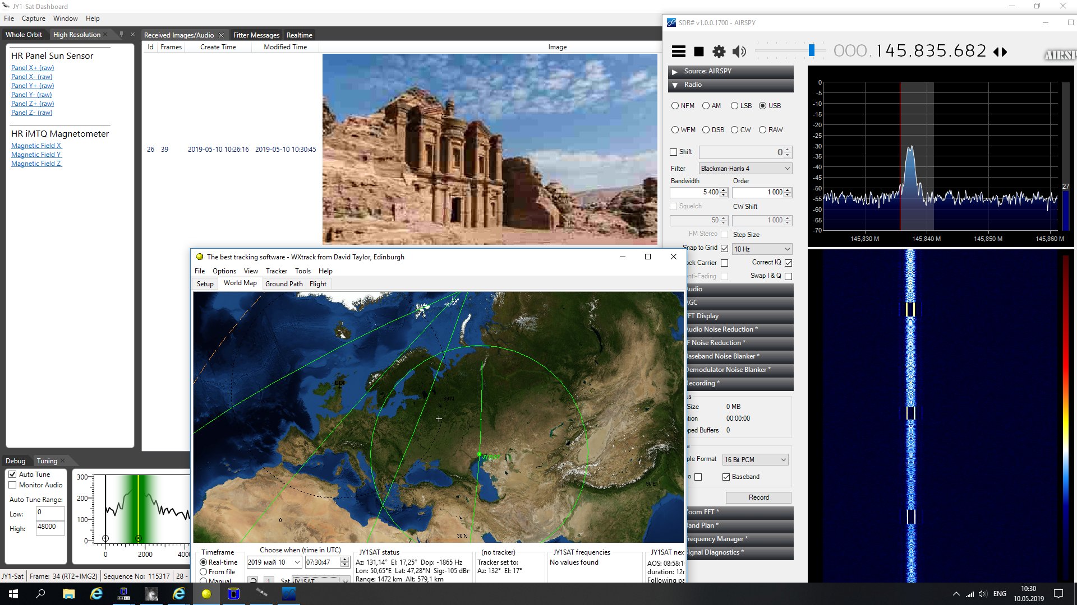Click the Auto Tune Range High field
The width and height of the screenshot is (1077, 605).
coord(50,528)
